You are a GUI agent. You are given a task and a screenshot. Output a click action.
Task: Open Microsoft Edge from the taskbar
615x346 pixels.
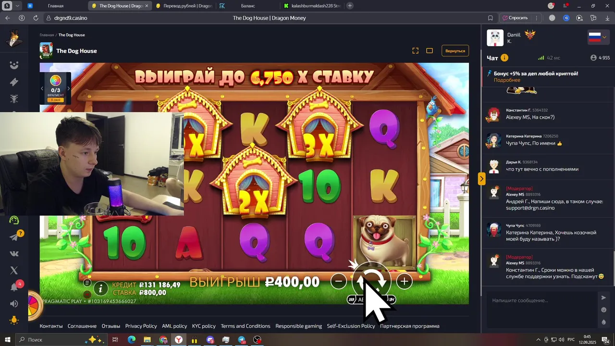tap(131, 340)
